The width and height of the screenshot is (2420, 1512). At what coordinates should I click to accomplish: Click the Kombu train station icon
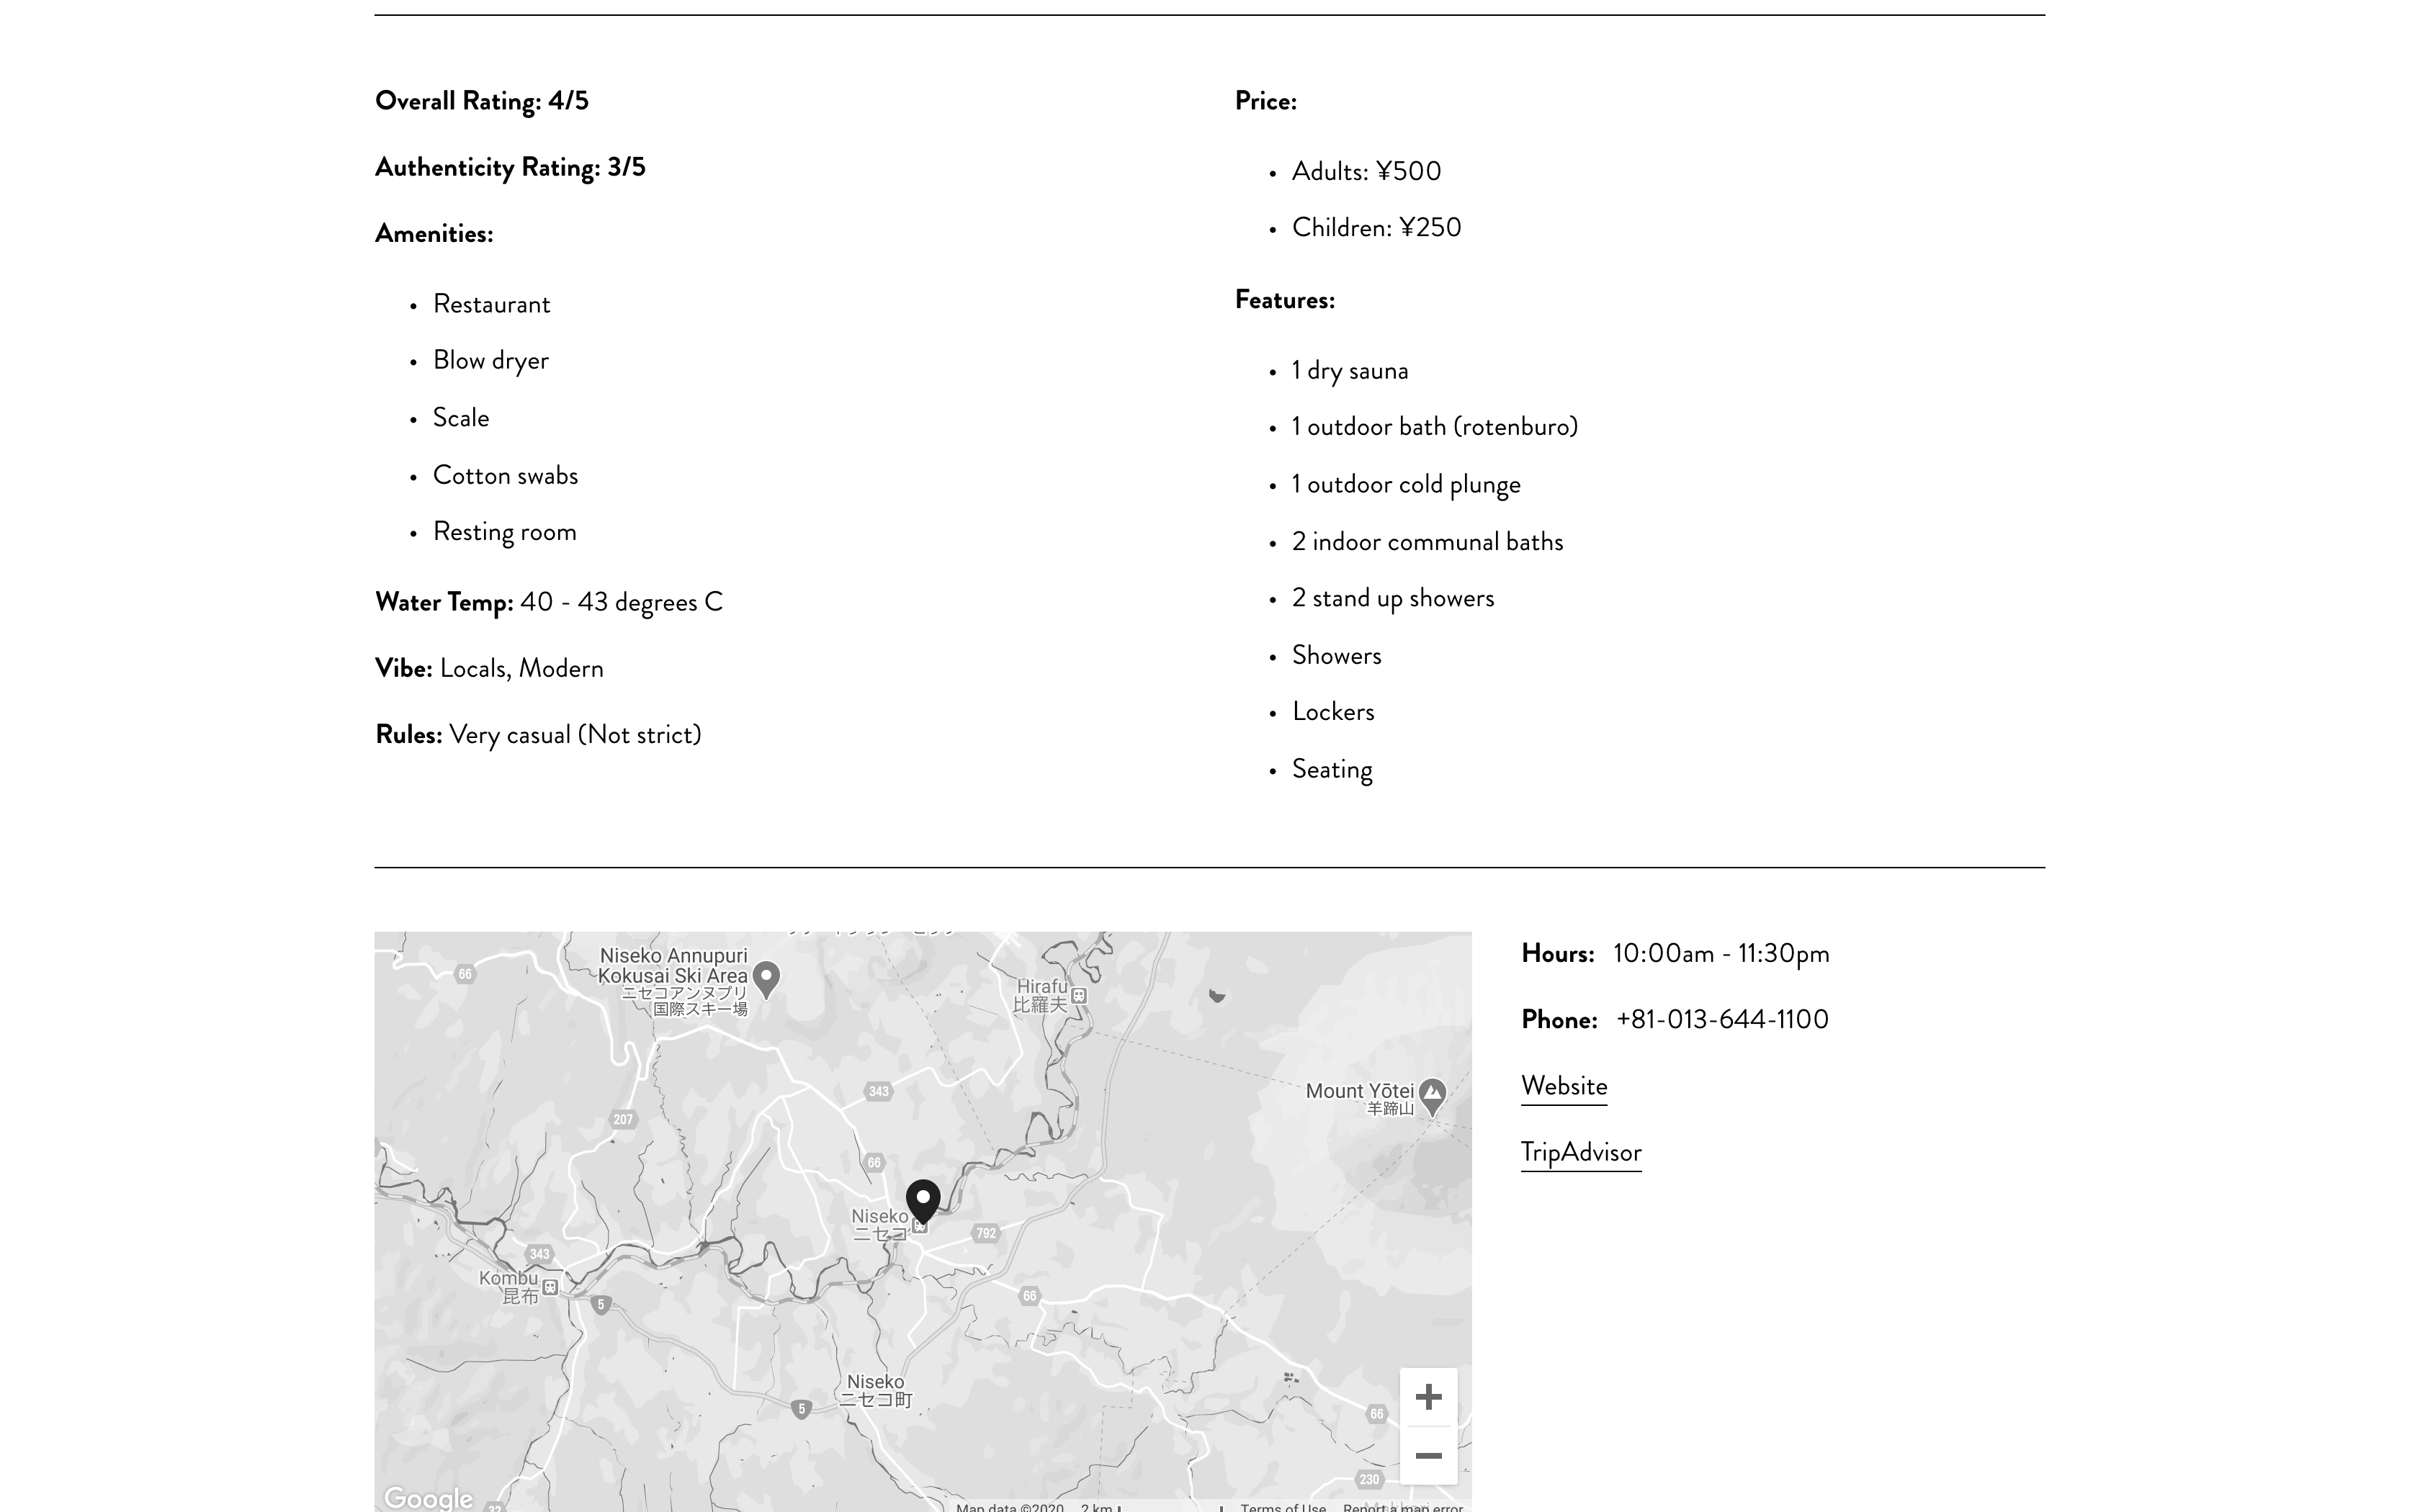tap(550, 1287)
